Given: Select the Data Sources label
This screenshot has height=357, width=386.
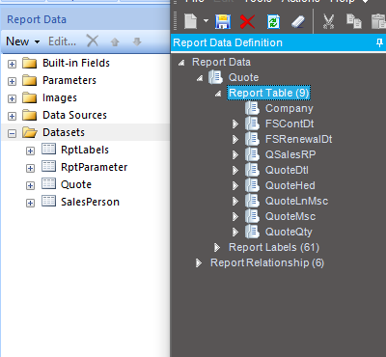Looking at the screenshot, I should coord(74,115).
